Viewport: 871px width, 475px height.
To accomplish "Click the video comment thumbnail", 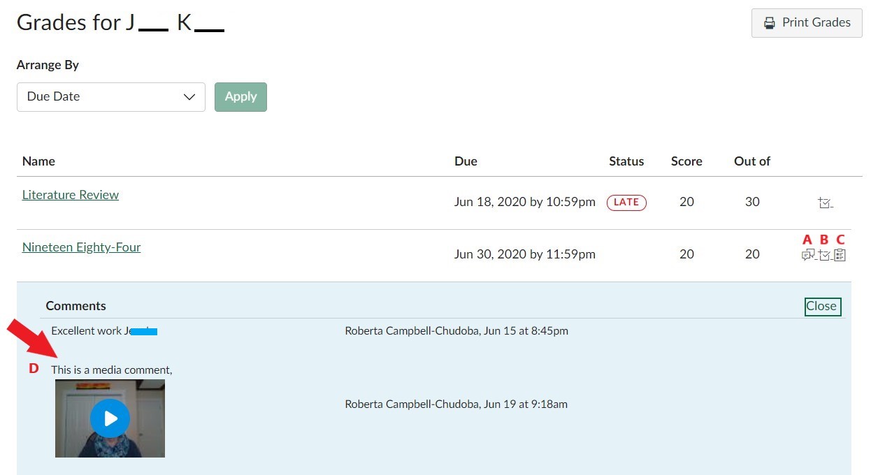I will (110, 418).
